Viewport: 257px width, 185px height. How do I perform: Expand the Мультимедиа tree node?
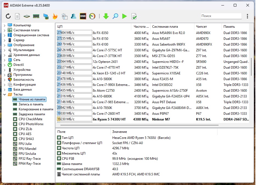click(x=5, y=50)
